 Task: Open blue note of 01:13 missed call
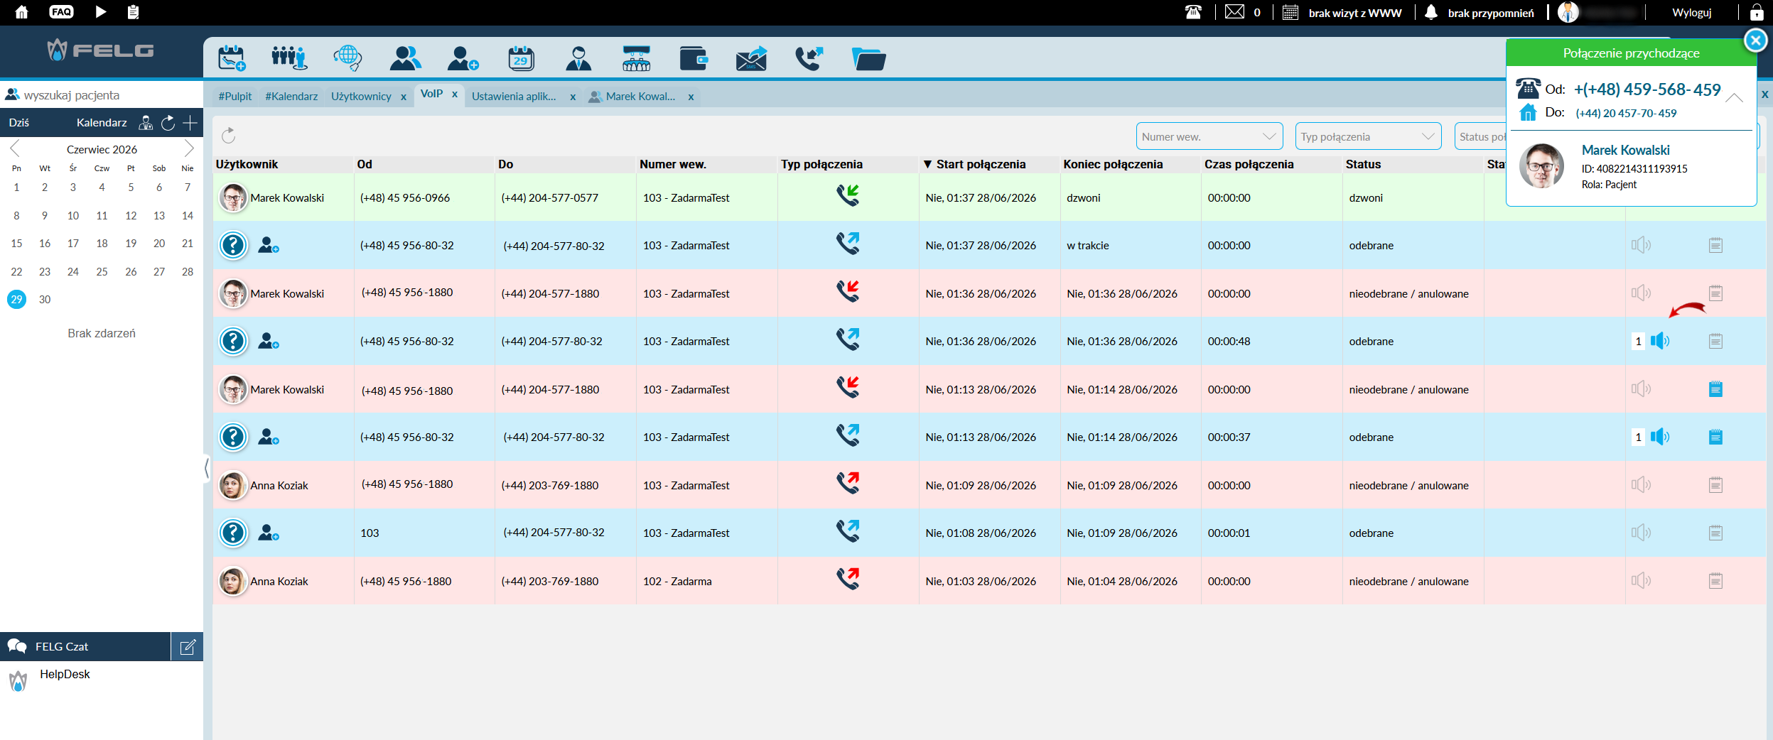[x=1715, y=389]
